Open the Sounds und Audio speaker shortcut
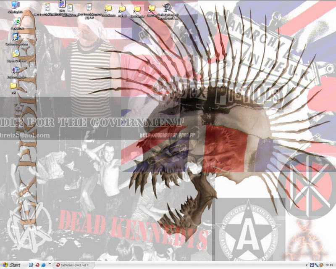This screenshot has height=269, width=336. coord(168,11)
